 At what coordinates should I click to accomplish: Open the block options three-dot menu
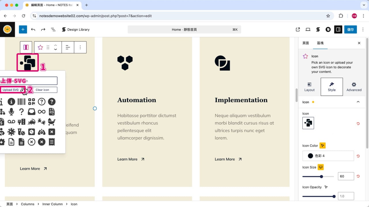pos(80,47)
